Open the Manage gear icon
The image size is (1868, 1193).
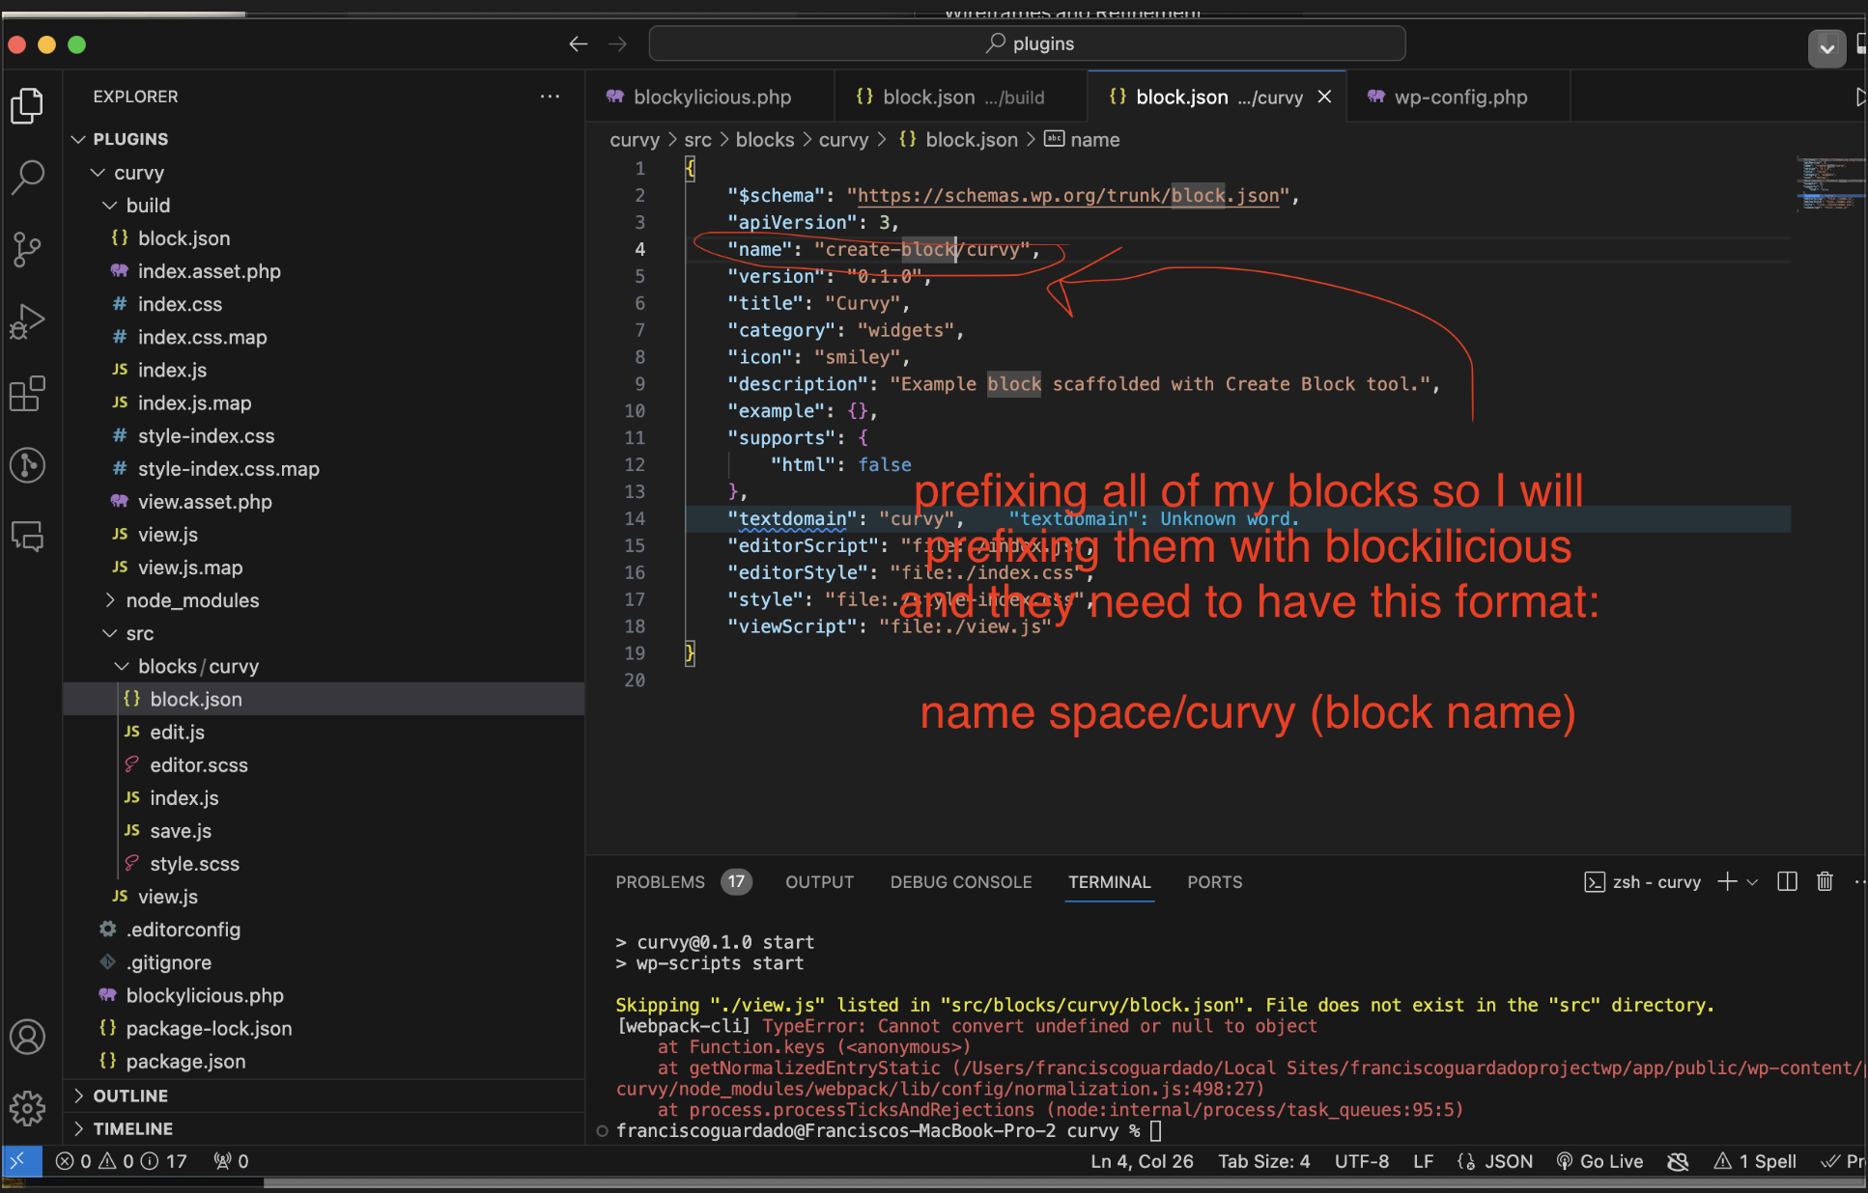point(27,1108)
